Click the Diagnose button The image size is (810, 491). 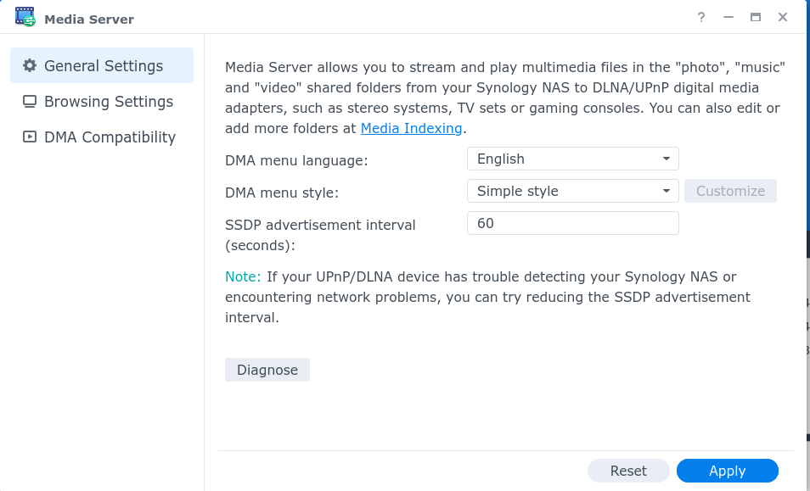267,370
